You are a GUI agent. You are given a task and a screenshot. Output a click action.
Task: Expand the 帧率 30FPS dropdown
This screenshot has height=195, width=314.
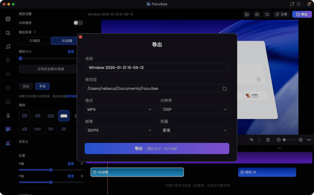(x=119, y=130)
